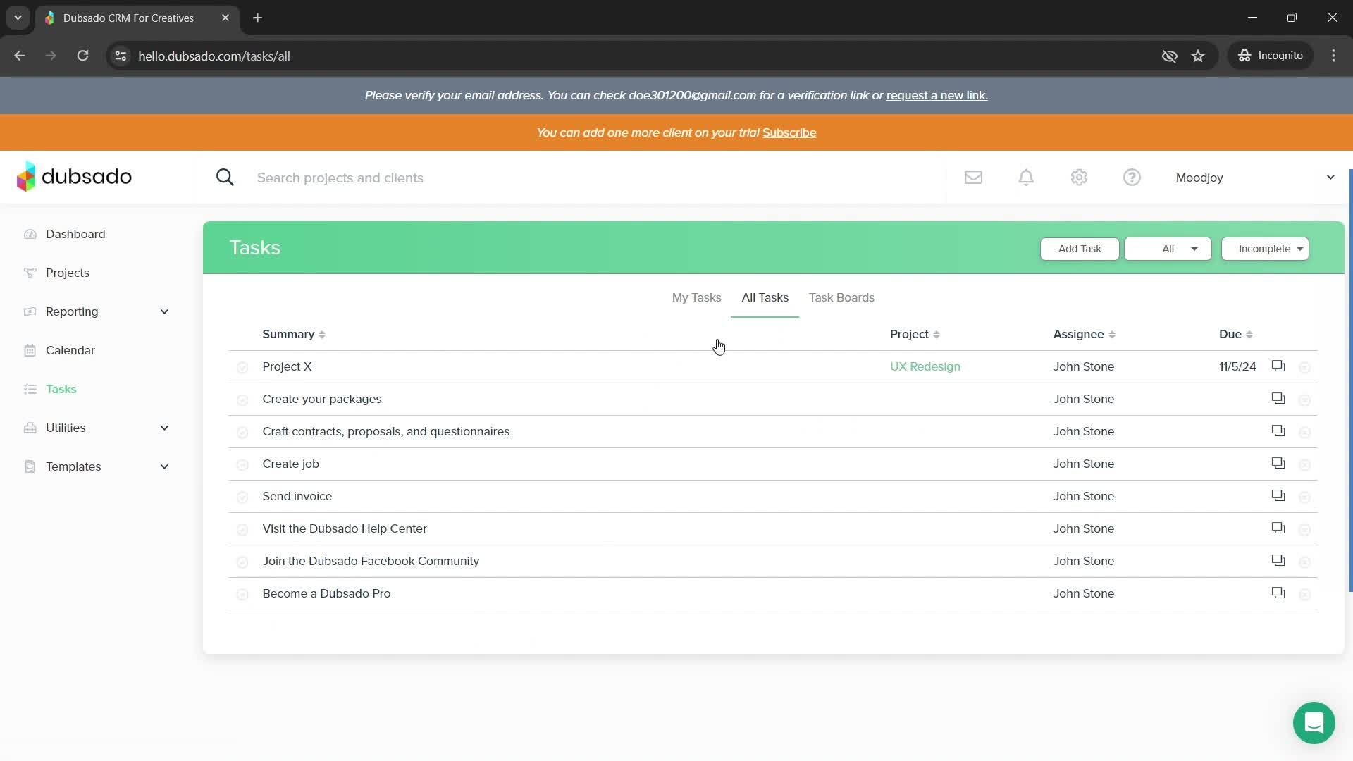The width and height of the screenshot is (1353, 761).
Task: Sort tasks by Project column
Action: 915,334
